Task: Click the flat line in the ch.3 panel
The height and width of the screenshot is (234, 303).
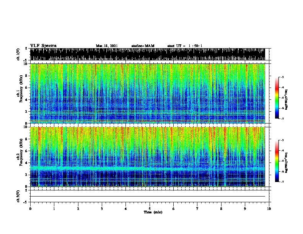Action: (x=147, y=197)
